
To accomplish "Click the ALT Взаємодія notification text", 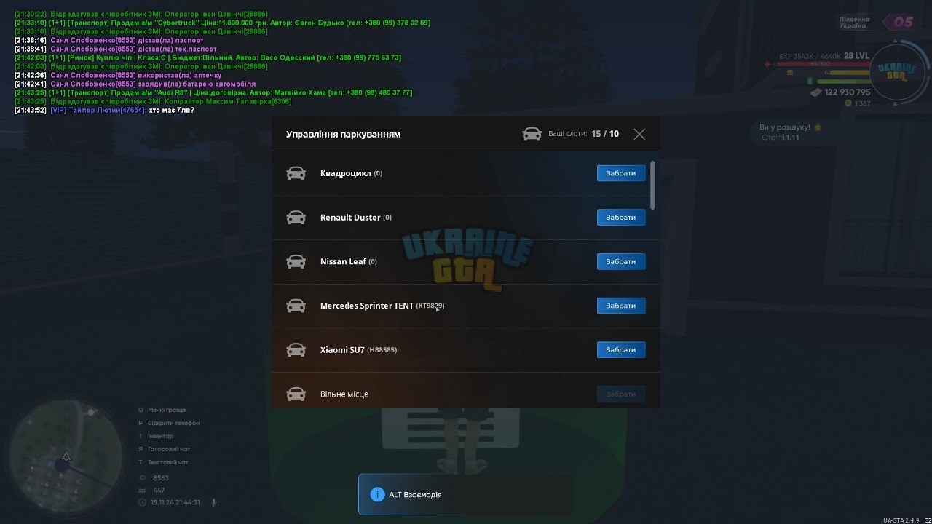I will click(415, 495).
